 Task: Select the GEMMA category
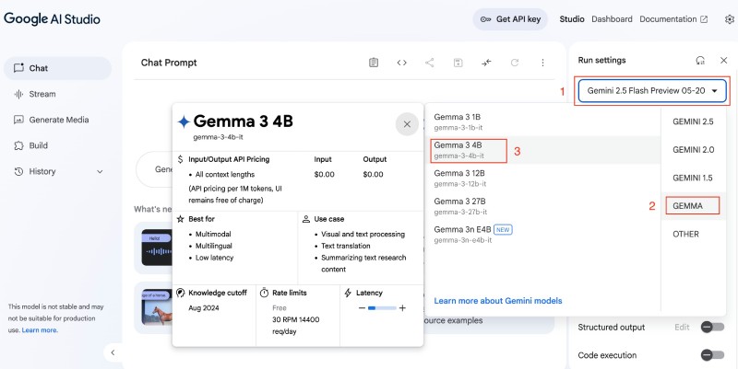click(693, 206)
